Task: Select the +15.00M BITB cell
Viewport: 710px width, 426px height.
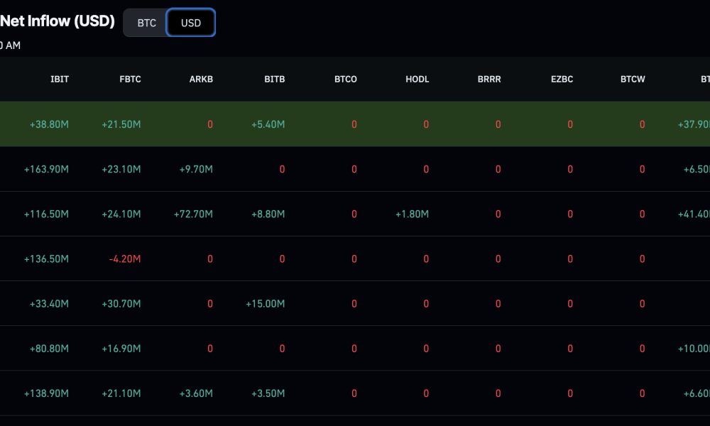Action: coord(266,304)
